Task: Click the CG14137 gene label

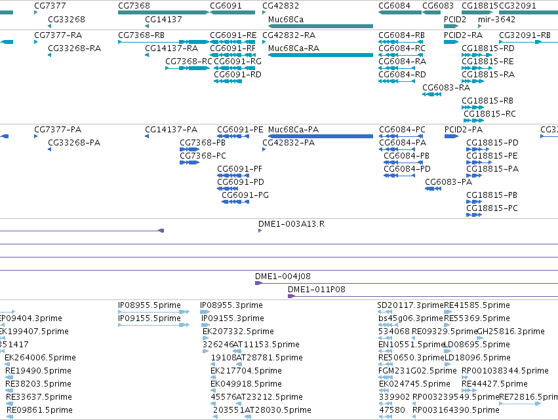Action: coord(163,19)
